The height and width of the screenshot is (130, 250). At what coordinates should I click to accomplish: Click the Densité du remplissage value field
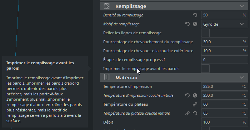225,15
